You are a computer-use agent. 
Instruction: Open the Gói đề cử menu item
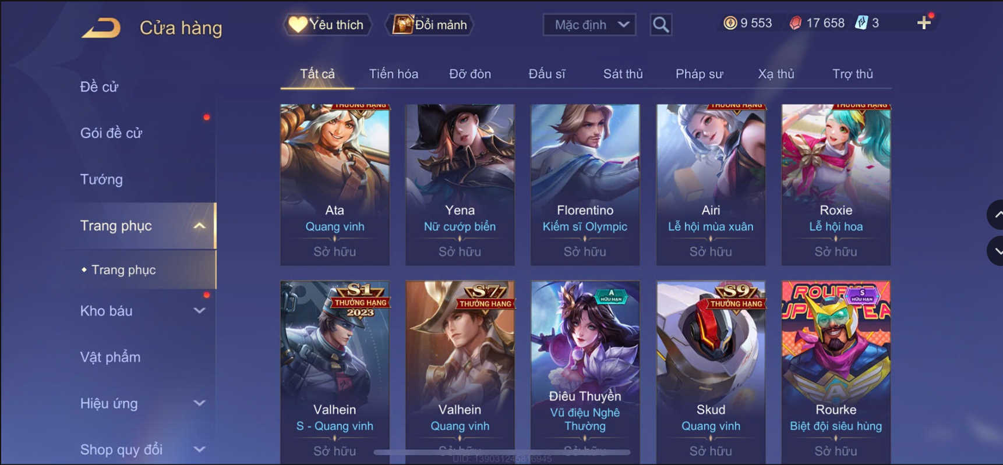(111, 133)
